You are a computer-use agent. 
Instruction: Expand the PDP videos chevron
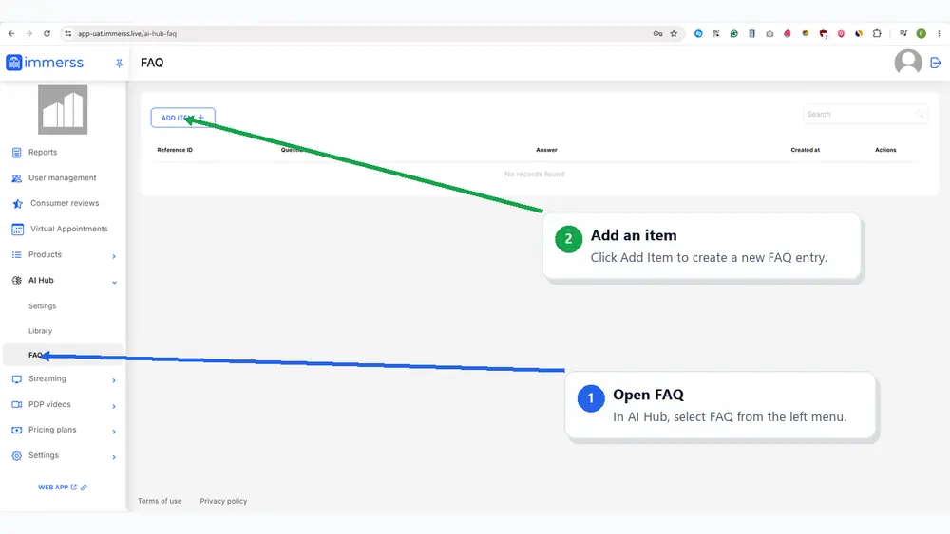114,406
